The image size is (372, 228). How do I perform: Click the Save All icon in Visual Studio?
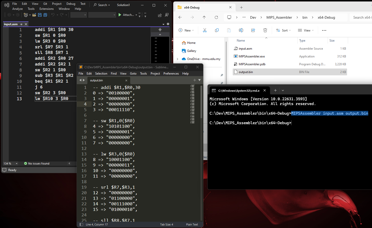click(x=45, y=15)
